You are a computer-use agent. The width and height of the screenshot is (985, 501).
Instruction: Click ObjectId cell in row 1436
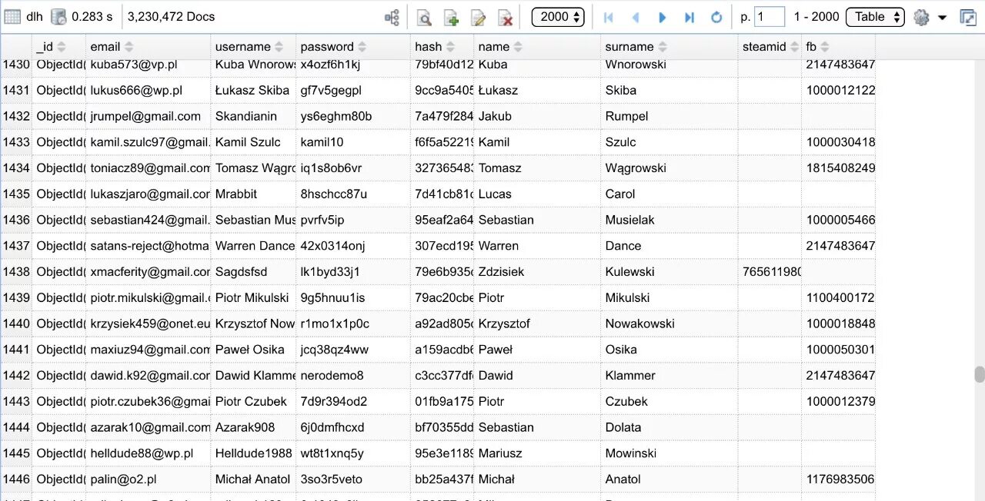point(58,221)
